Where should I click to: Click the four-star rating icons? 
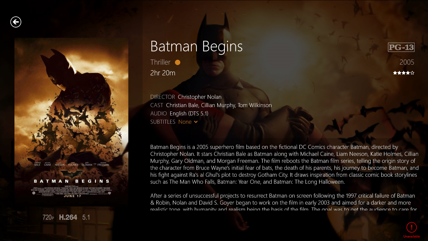coord(403,73)
